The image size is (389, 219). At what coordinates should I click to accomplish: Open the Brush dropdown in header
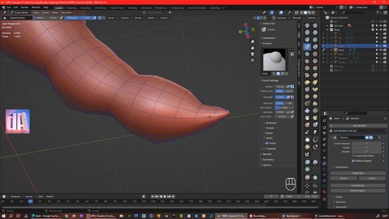pos(112,18)
